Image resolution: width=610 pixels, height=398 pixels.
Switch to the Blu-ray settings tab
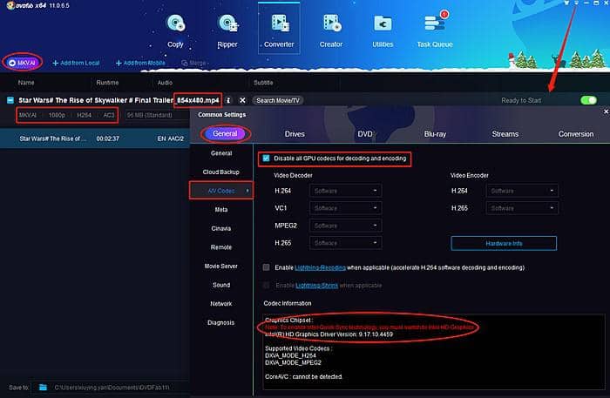tap(435, 134)
